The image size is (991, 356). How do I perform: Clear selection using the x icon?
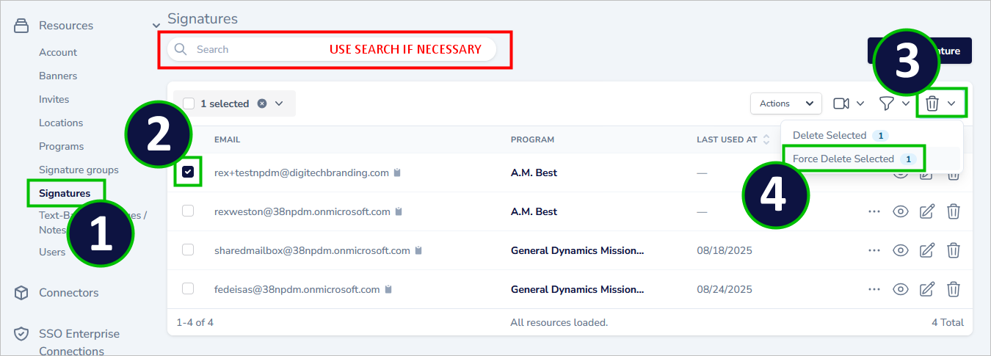pyautogui.click(x=262, y=103)
